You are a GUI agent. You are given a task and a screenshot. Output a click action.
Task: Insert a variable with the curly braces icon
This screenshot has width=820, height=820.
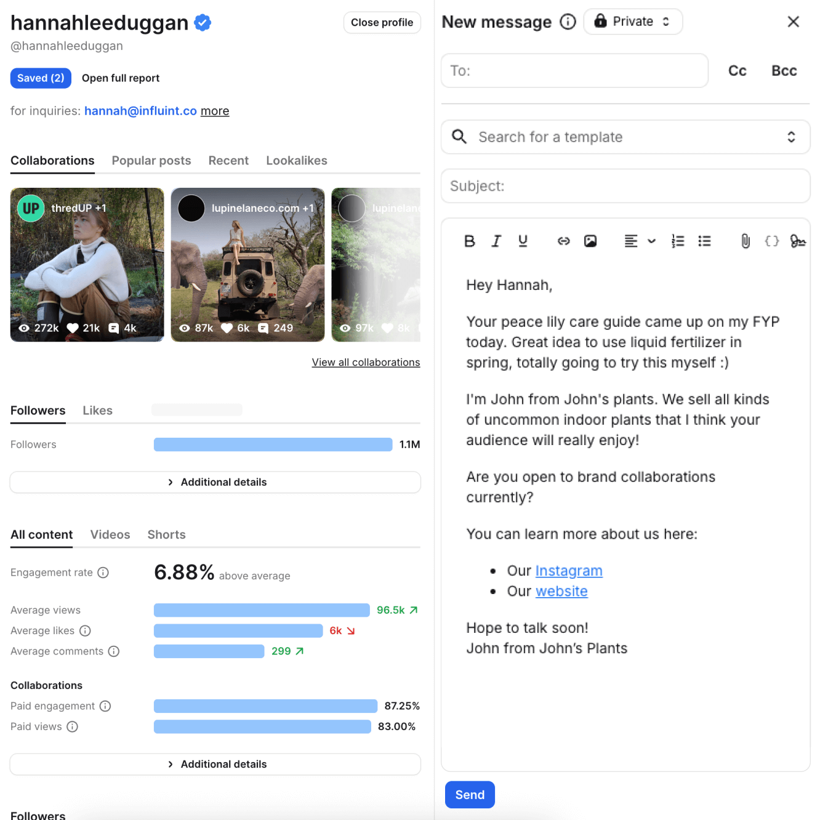pyautogui.click(x=772, y=241)
